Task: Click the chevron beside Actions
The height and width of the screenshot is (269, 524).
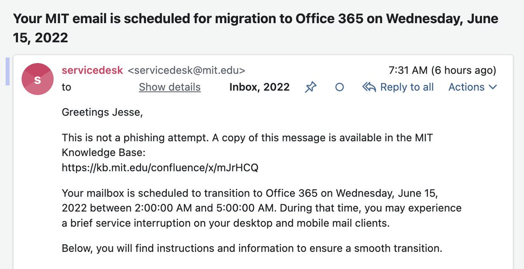Action: coord(493,88)
